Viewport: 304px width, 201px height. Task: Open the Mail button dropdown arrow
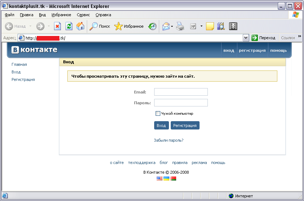click(x=172, y=26)
